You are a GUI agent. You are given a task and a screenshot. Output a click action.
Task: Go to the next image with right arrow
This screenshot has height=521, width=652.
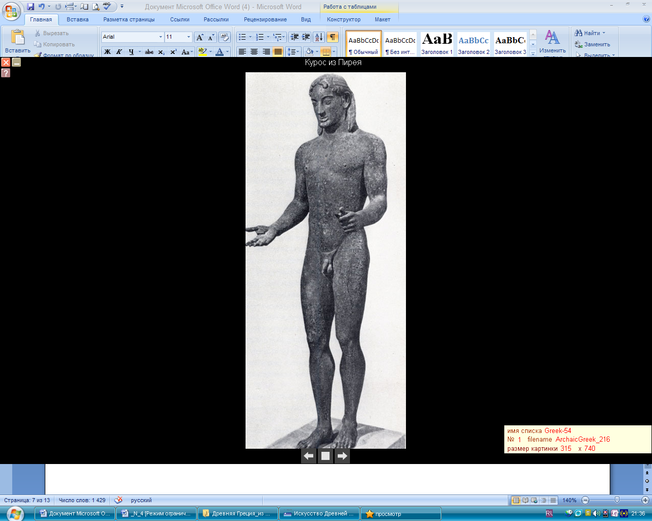pyautogui.click(x=342, y=456)
